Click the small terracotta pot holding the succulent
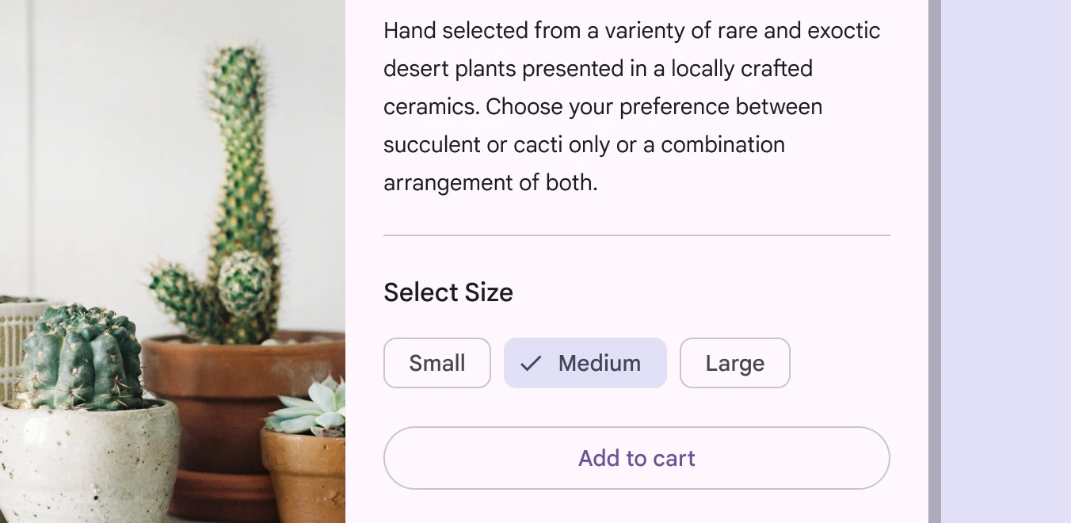1071x523 pixels. [x=305, y=475]
